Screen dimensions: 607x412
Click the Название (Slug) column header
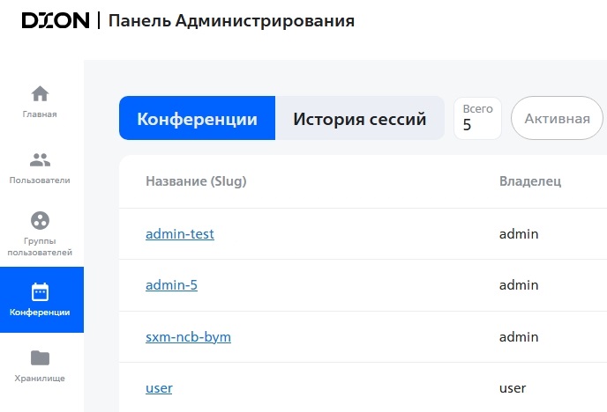[196, 181]
